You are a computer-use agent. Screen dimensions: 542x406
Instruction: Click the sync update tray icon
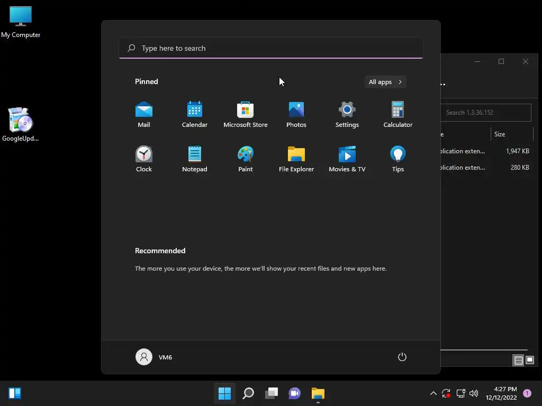(x=446, y=393)
